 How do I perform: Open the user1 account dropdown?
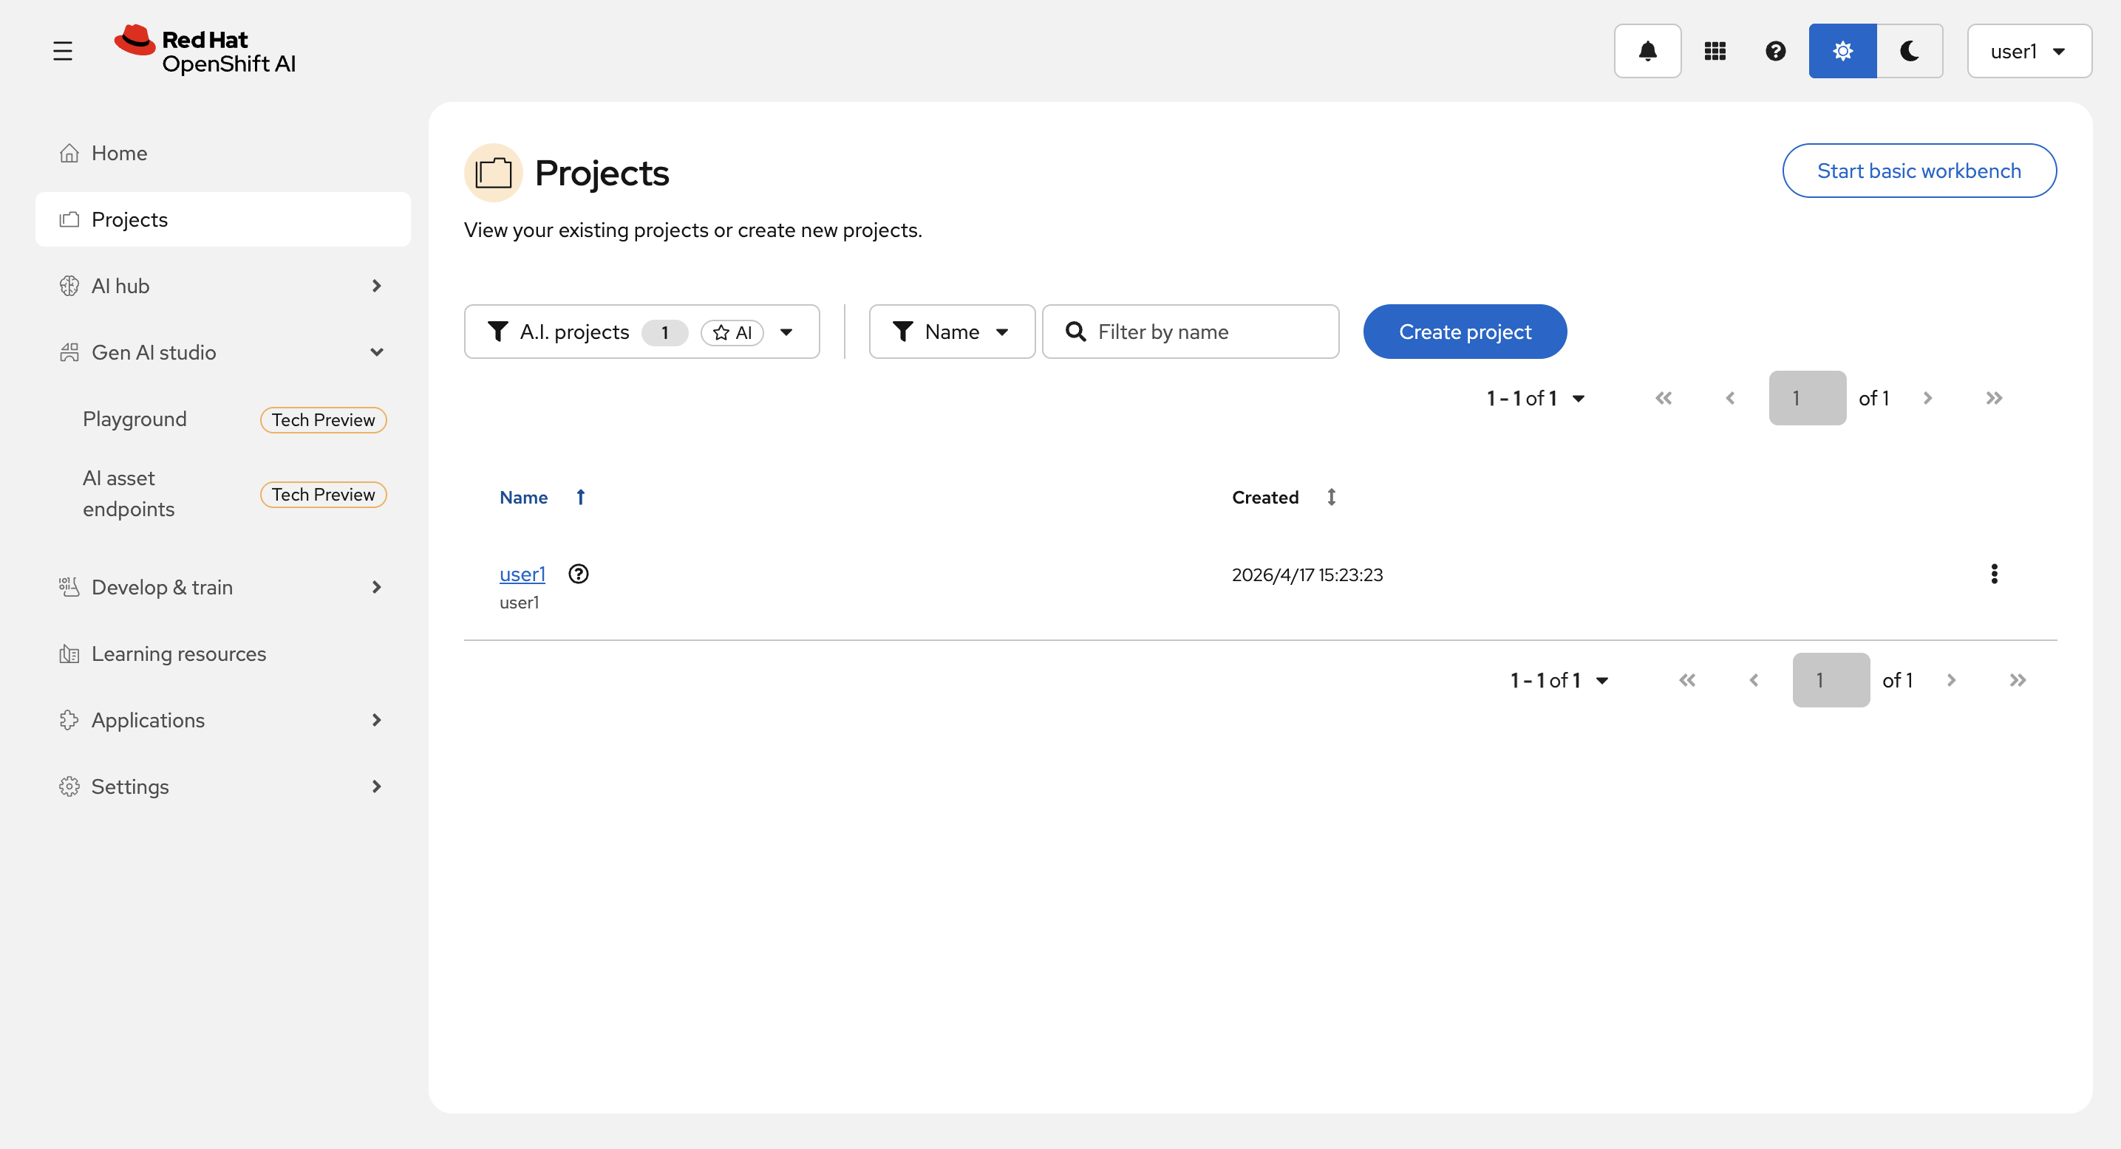click(2028, 51)
